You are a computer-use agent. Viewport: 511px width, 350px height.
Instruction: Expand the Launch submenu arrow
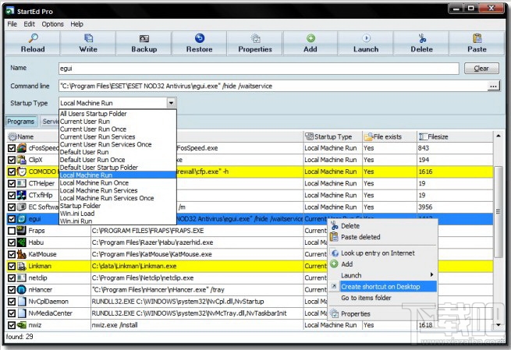(431, 275)
